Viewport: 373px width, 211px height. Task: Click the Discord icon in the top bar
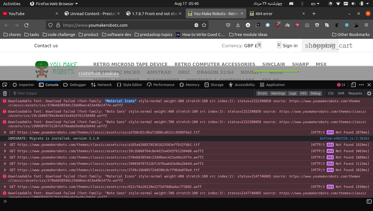tap(291, 4)
